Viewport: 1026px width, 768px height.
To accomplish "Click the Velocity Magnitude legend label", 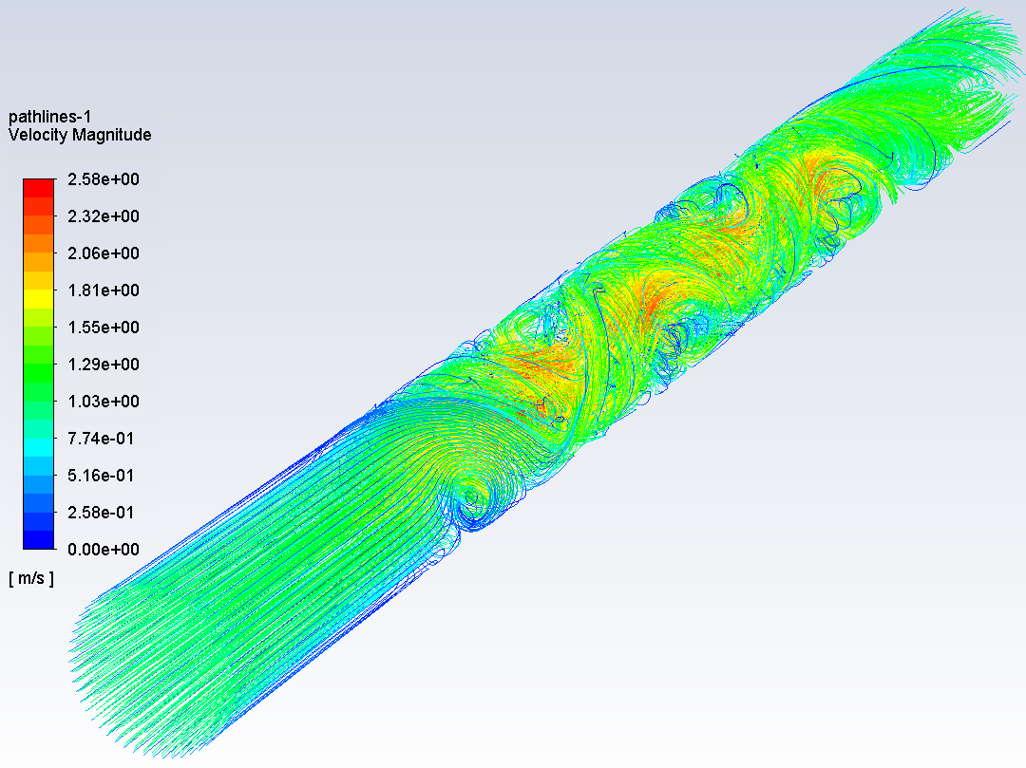I will (x=80, y=135).
